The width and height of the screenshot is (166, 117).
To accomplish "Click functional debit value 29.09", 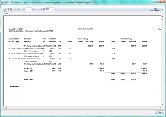I will point(113,49).
